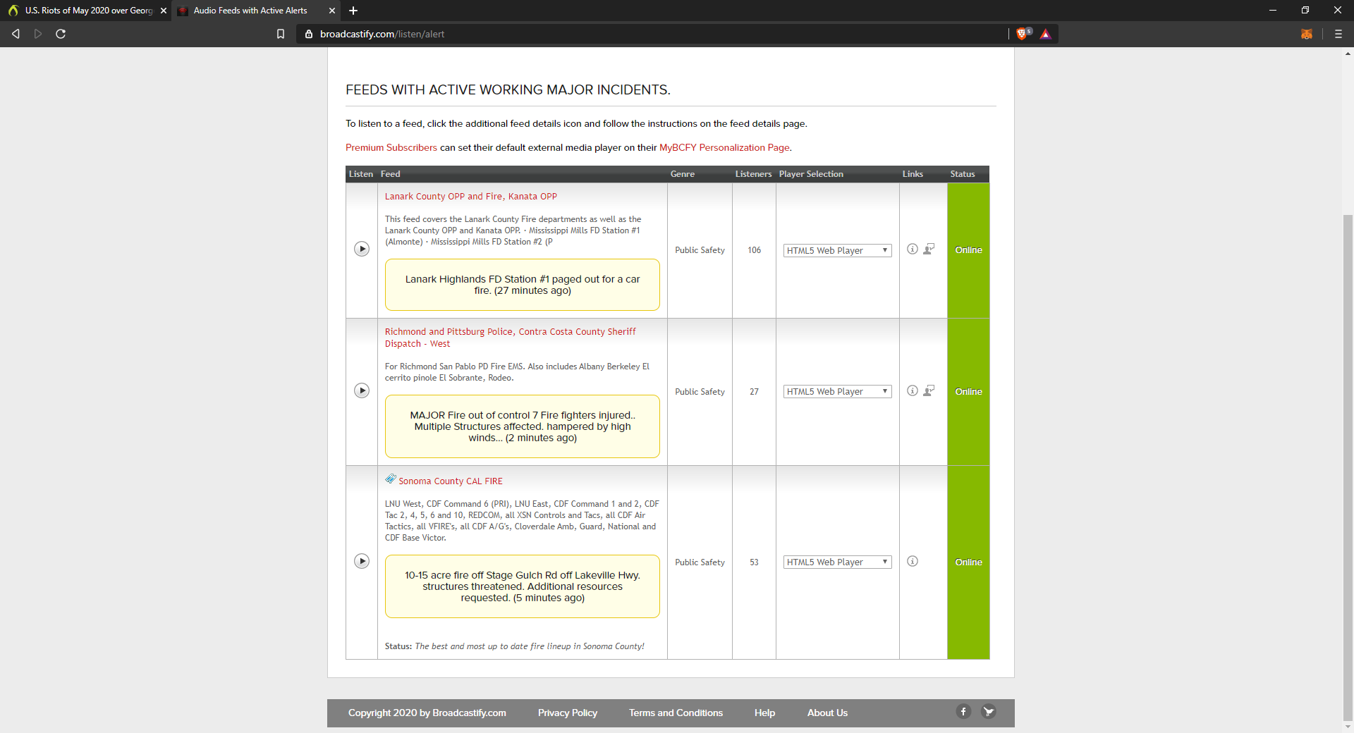1354x733 pixels.
Task: Click the MAJOR Fire out of control alert box
Action: pyautogui.click(x=523, y=426)
